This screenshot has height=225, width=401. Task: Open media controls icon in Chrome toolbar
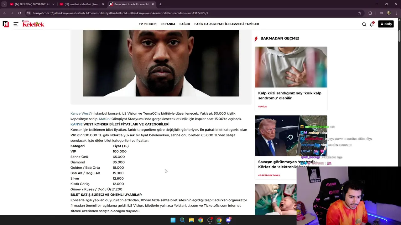[381, 13]
